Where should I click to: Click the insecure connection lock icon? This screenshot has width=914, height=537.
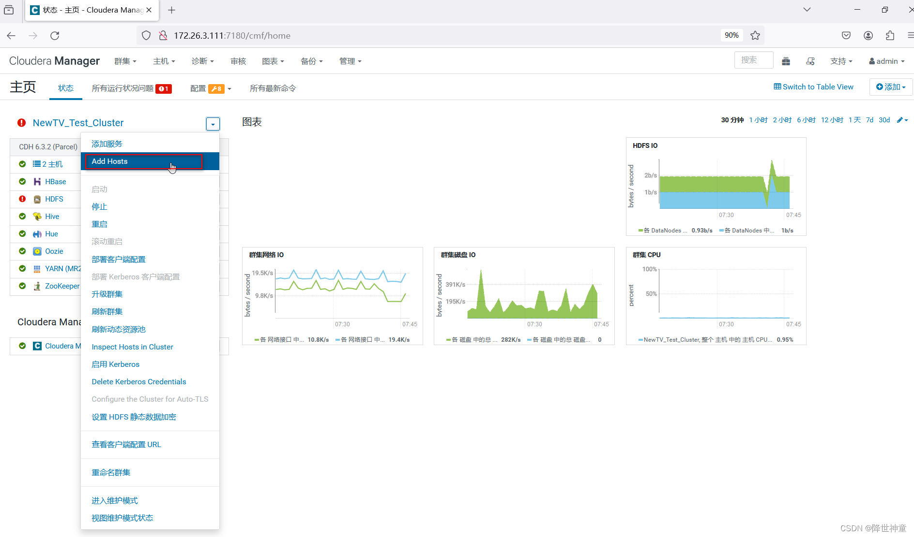coord(163,35)
